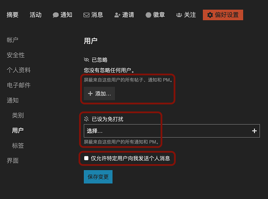
Task: Click the invites person-plus icon
Action: (x=117, y=15)
